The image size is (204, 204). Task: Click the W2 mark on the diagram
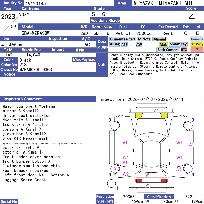pos(126,174)
